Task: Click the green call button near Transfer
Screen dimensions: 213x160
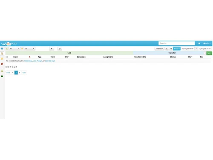Action: tap(209, 53)
